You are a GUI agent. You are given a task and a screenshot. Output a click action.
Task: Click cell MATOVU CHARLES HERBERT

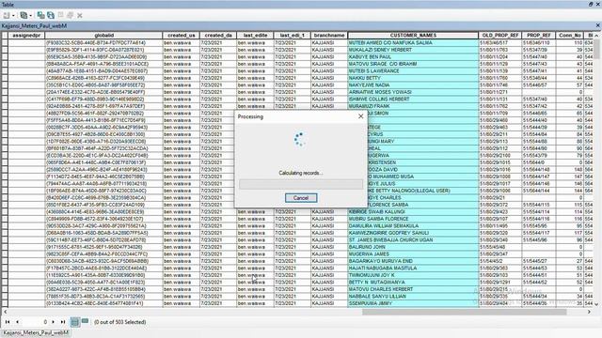pyautogui.click(x=413, y=289)
